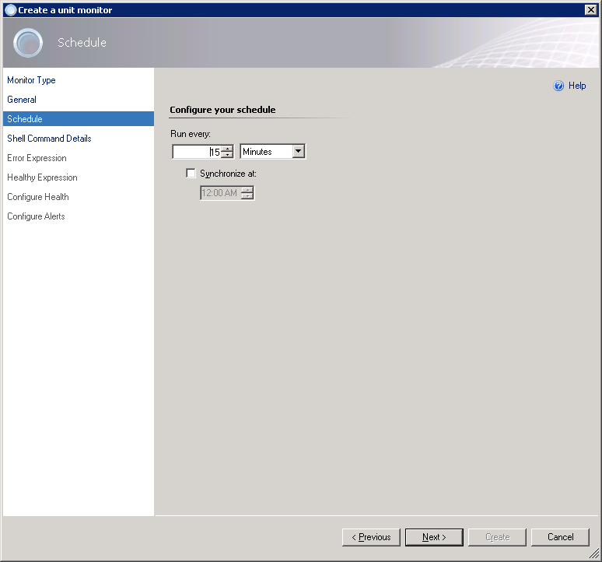Image resolution: width=602 pixels, height=562 pixels.
Task: Close the Create a unit monitor dialog
Action: click(x=590, y=9)
